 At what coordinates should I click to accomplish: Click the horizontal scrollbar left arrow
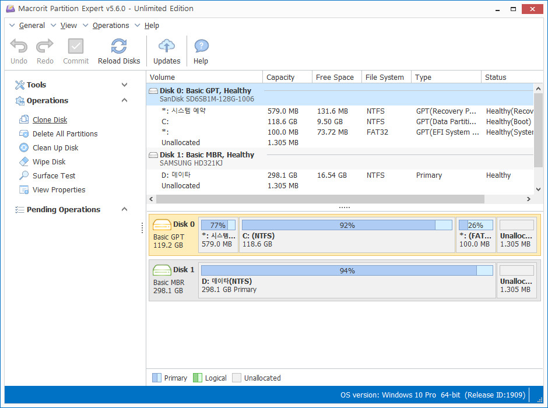(151, 199)
